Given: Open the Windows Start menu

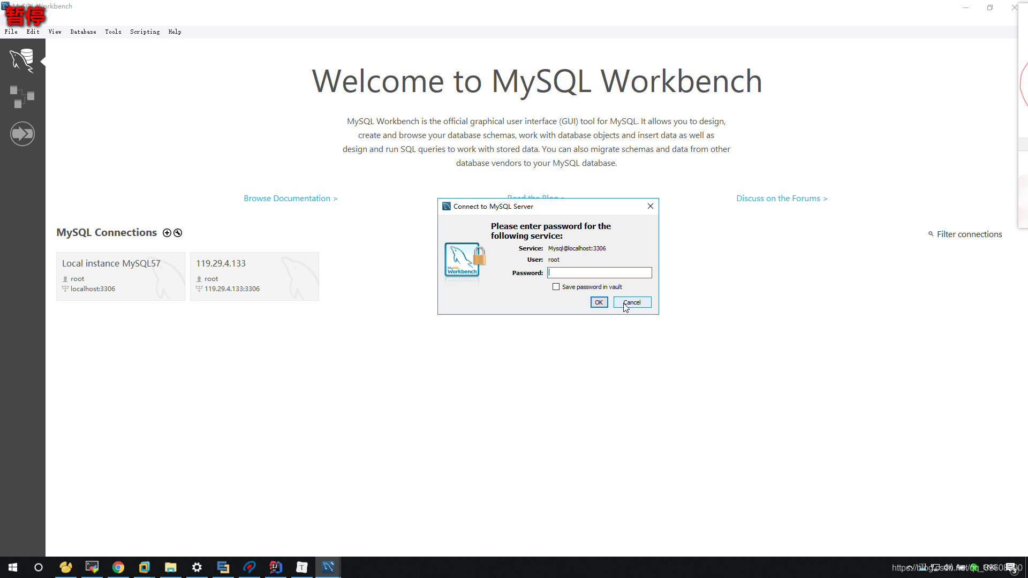Looking at the screenshot, I should point(13,567).
